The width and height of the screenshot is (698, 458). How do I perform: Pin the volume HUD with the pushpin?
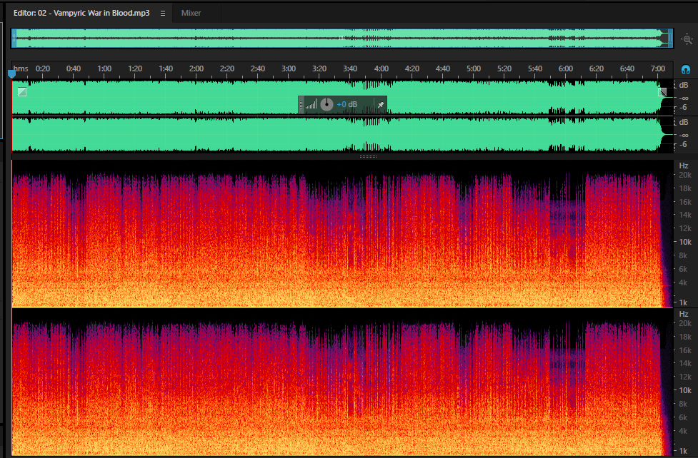point(381,105)
